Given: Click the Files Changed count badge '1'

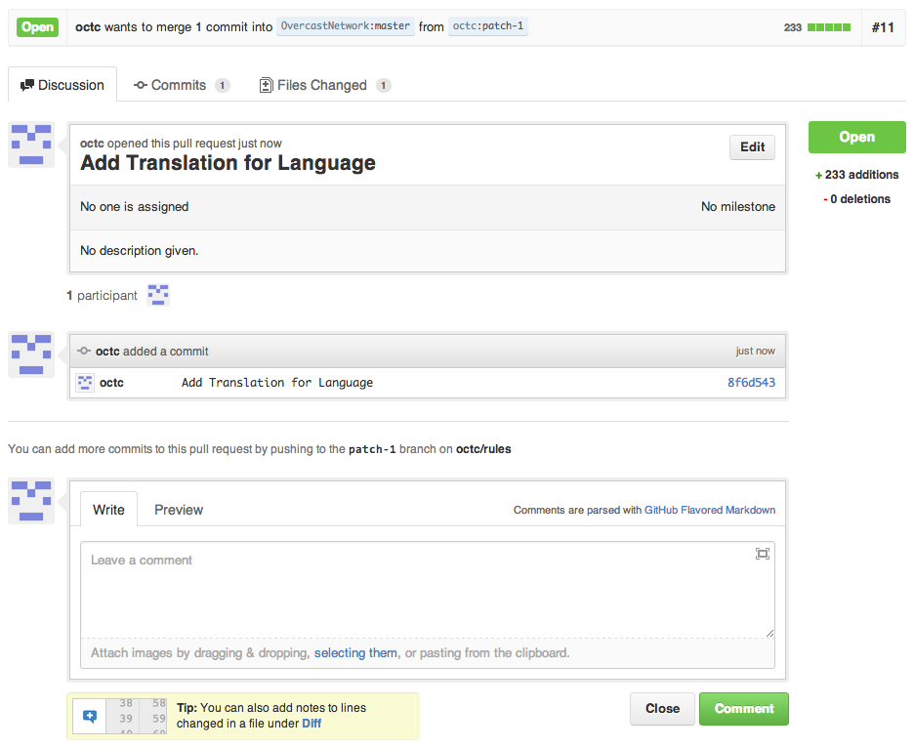Looking at the screenshot, I should (x=383, y=86).
